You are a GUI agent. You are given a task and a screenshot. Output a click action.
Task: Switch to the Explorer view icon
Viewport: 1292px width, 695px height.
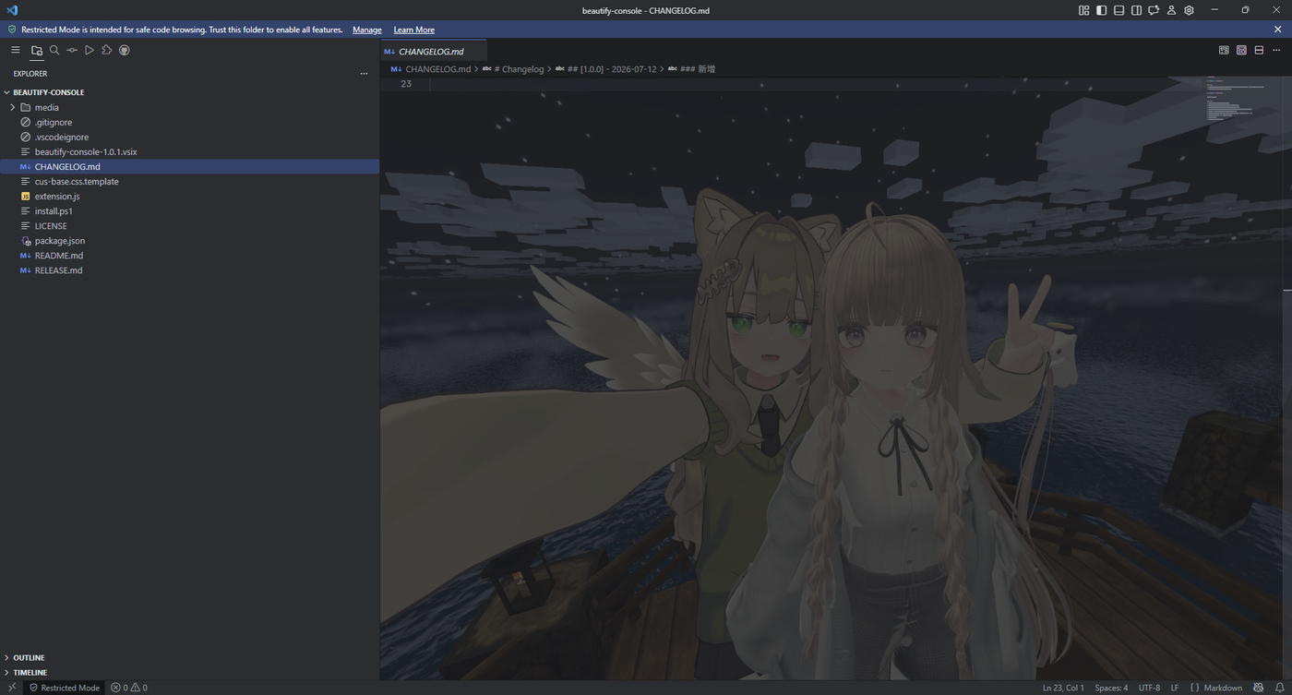(37, 50)
